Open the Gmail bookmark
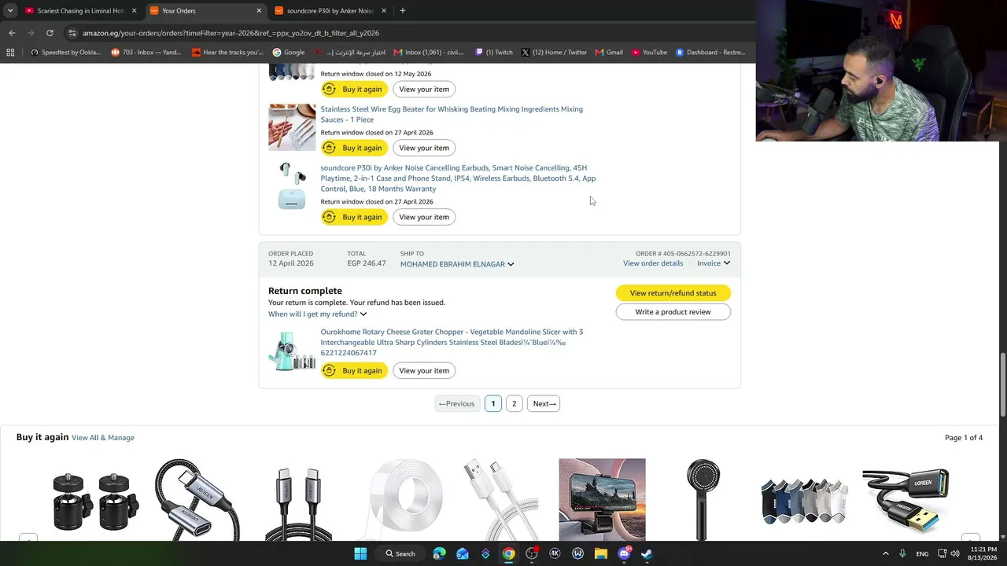This screenshot has width=1007, height=566. pyautogui.click(x=609, y=53)
